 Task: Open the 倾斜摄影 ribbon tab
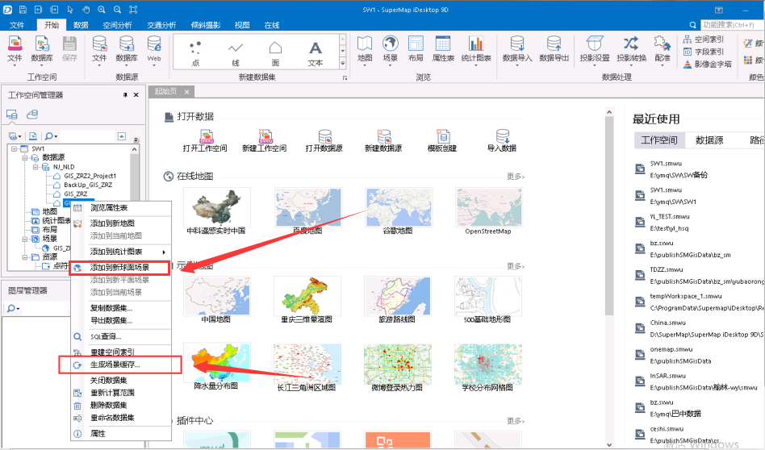coord(206,25)
